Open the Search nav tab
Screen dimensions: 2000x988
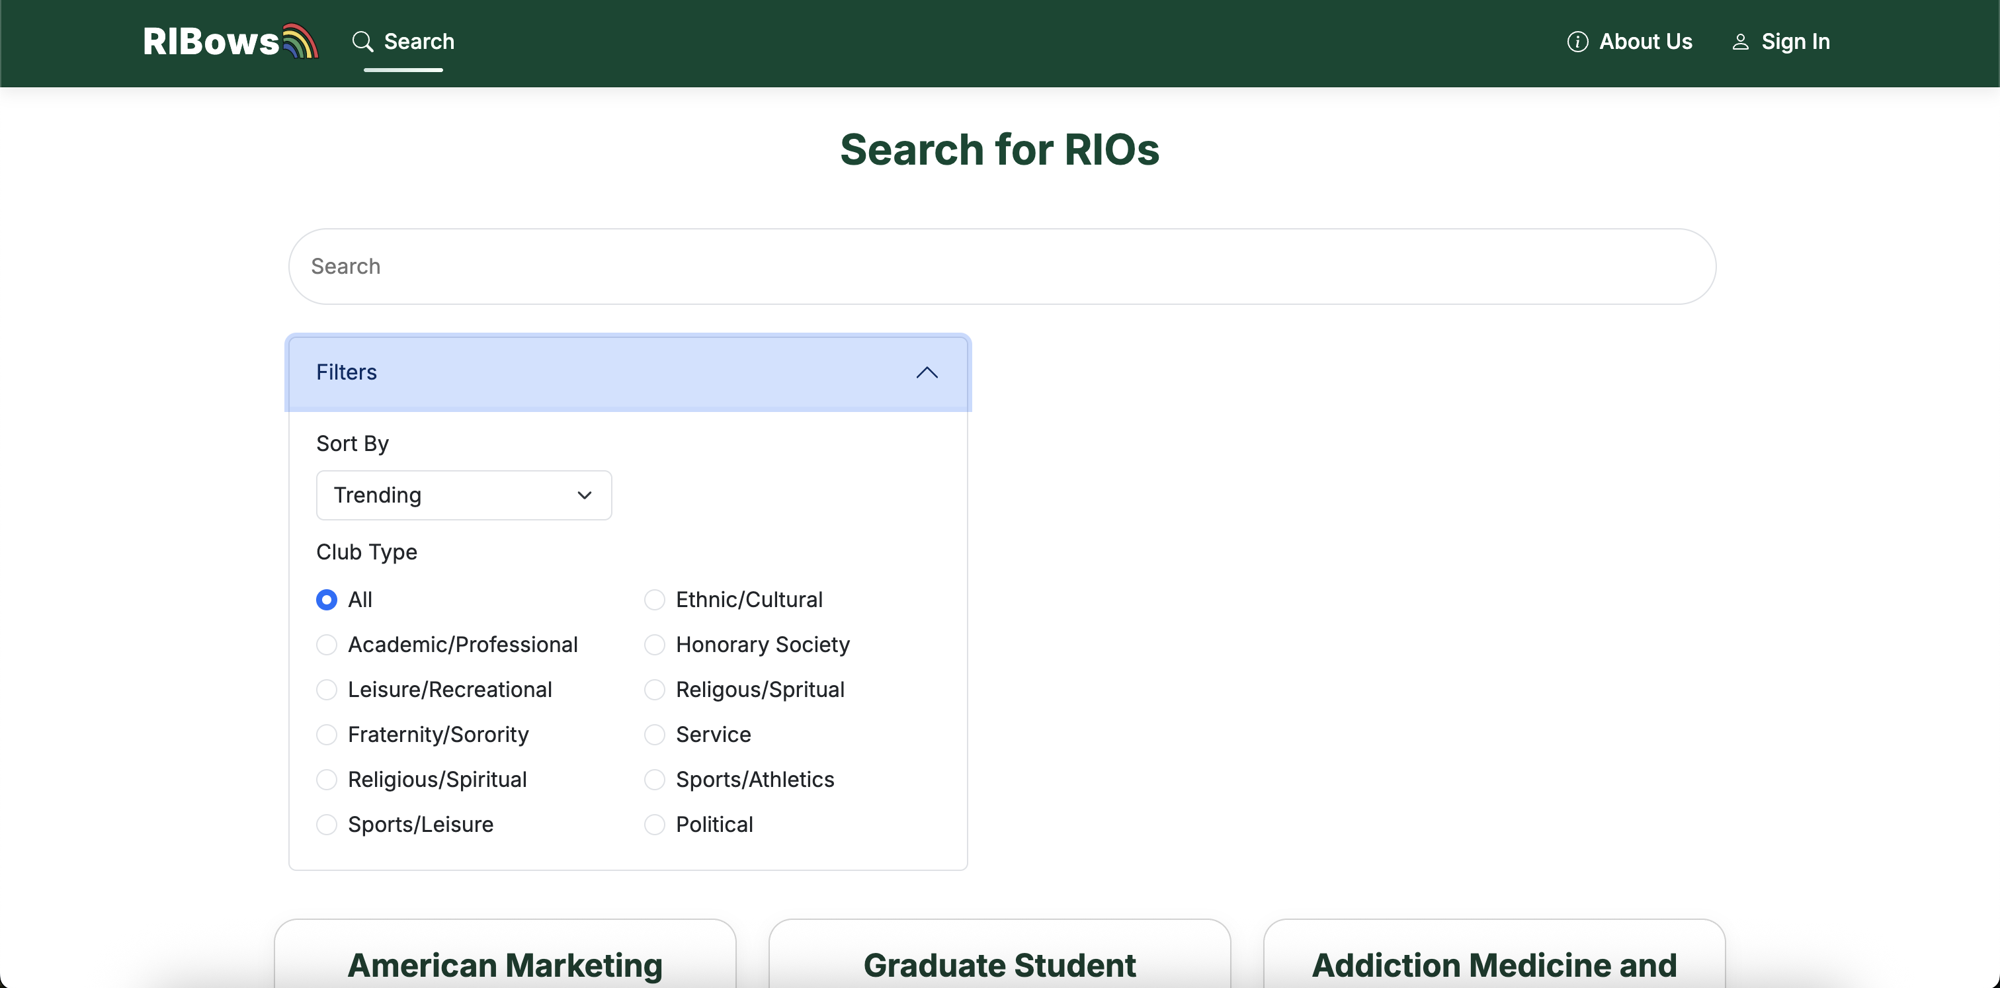pos(419,42)
